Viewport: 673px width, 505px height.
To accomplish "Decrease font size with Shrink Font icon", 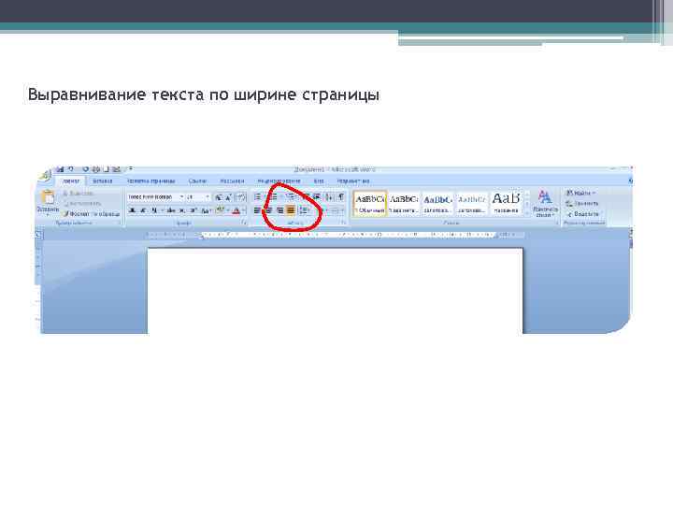I will (x=229, y=197).
